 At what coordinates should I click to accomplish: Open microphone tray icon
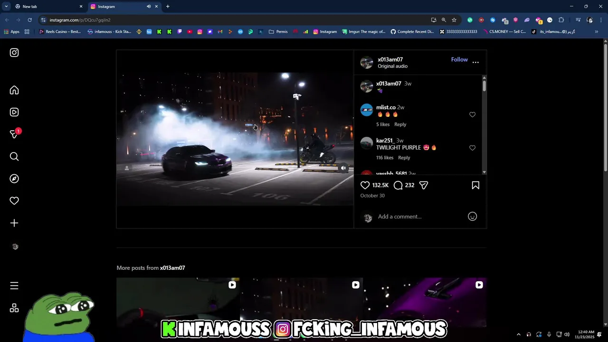click(x=549, y=334)
